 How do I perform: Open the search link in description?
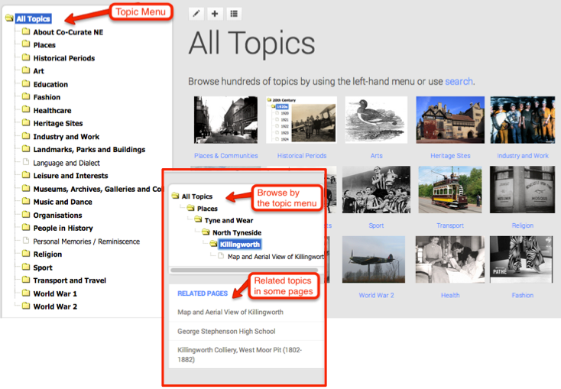pos(459,82)
